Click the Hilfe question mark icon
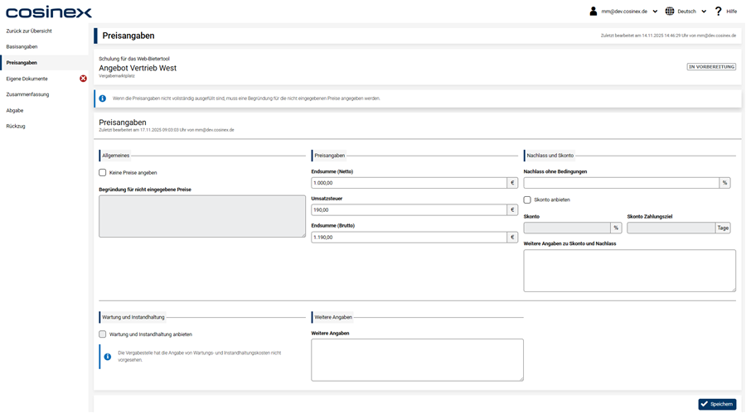746x413 pixels. [x=719, y=12]
